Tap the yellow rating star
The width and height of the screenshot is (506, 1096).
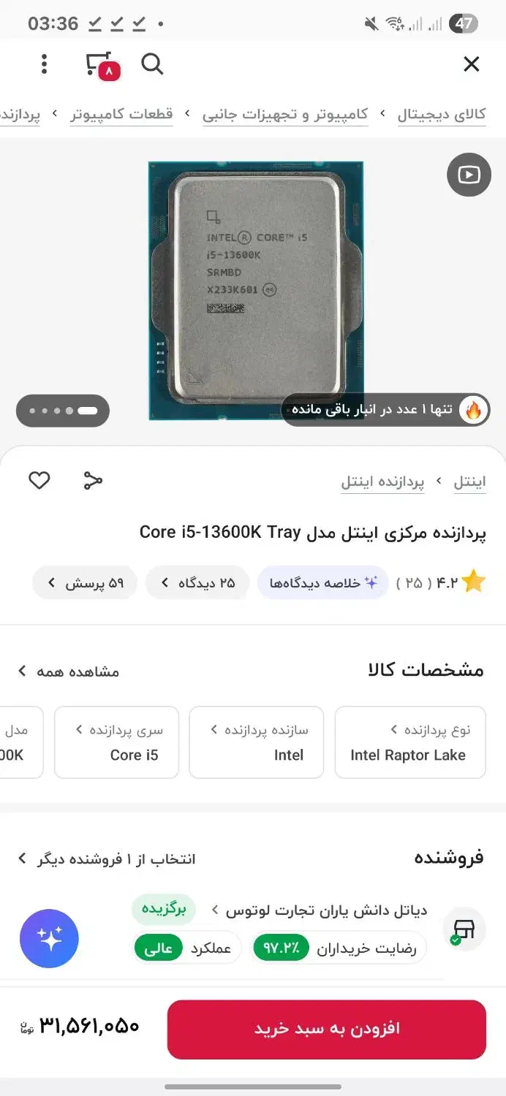coord(473,582)
